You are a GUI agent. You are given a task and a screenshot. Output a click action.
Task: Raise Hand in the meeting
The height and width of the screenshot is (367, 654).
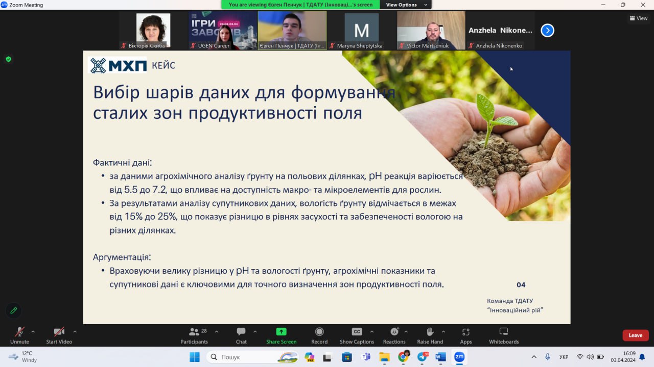pyautogui.click(x=430, y=335)
